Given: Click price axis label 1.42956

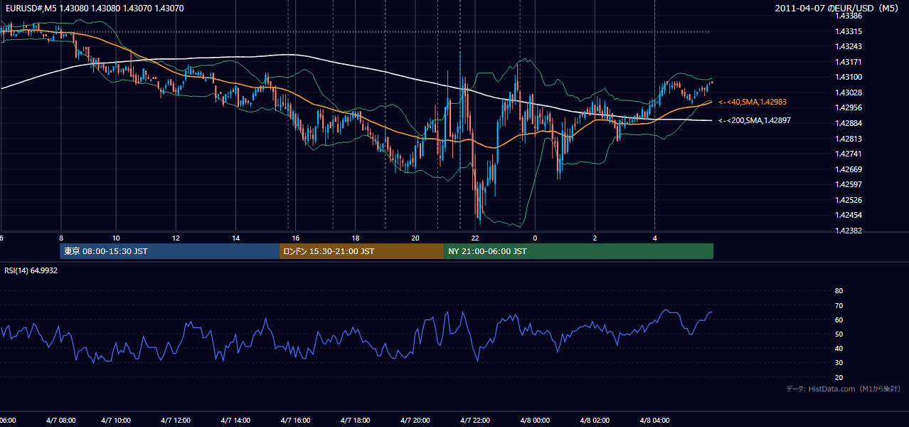Looking at the screenshot, I should coord(848,107).
